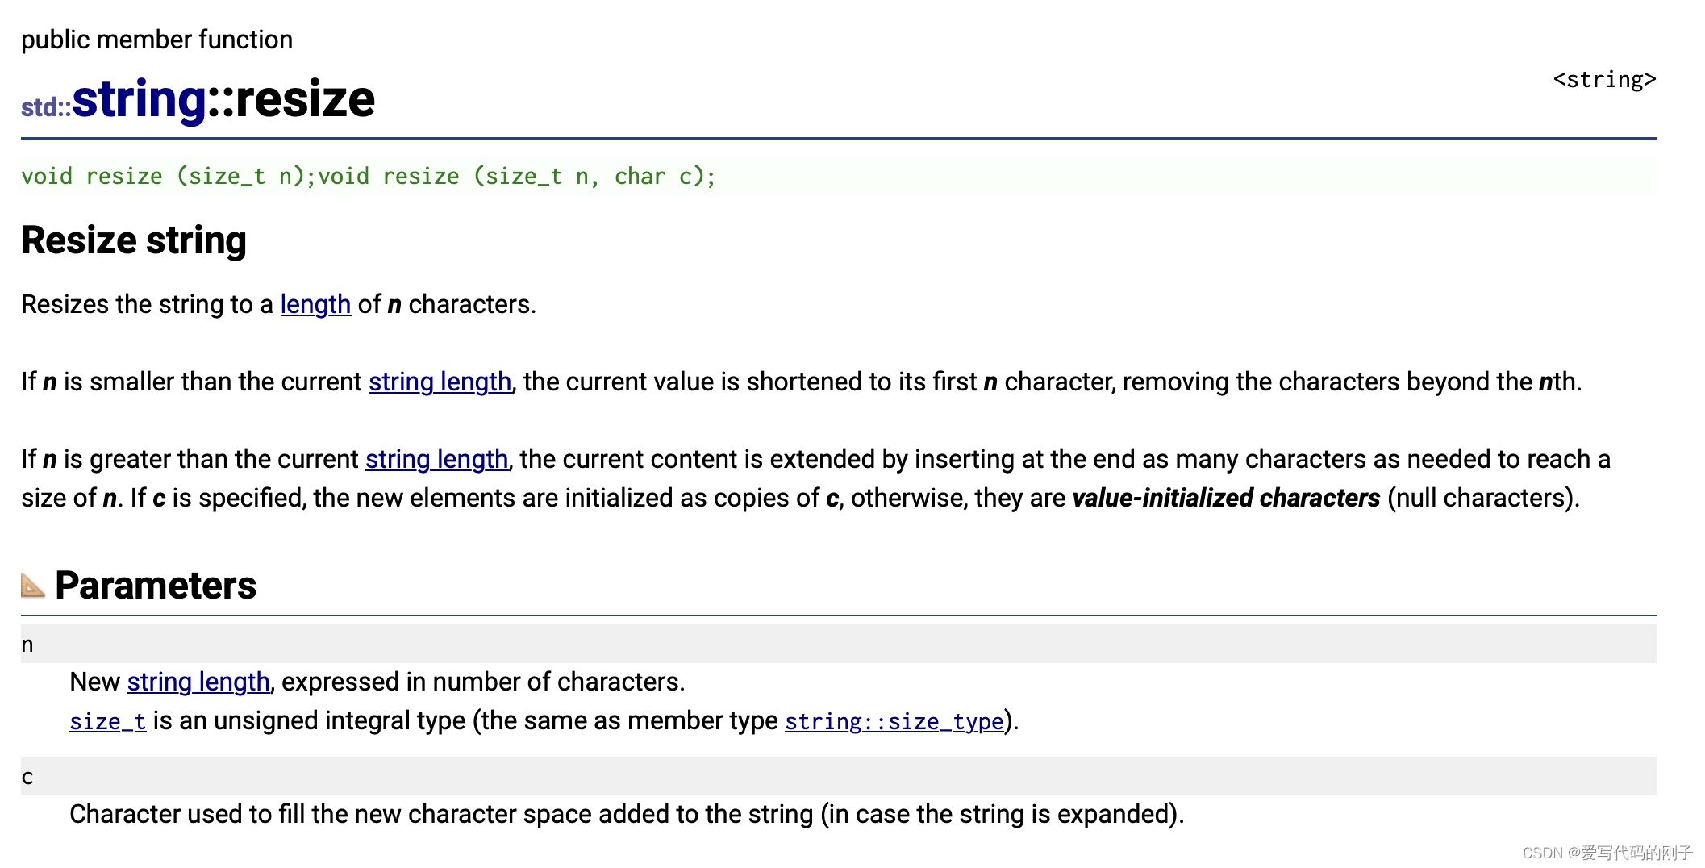Open the string::size_type link
This screenshot has width=1705, height=868.
pyautogui.click(x=894, y=721)
